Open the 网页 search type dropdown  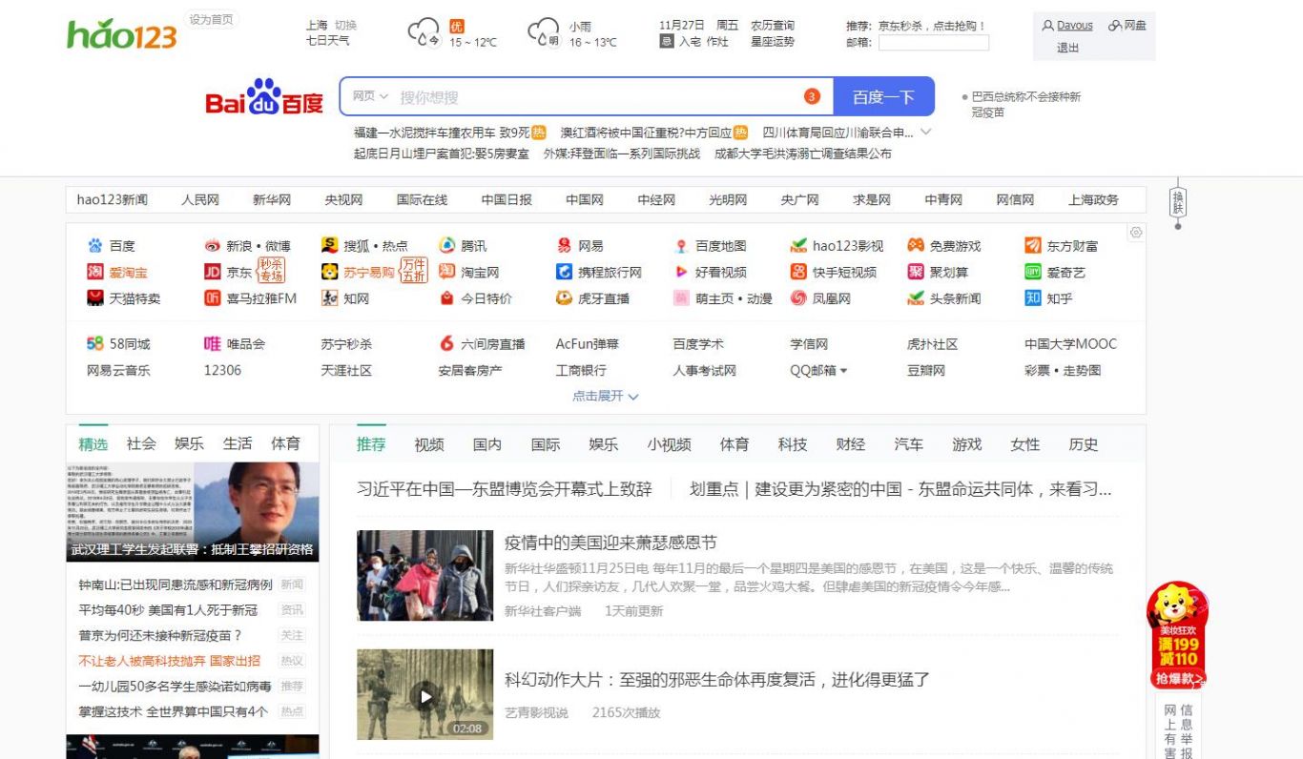[x=370, y=96]
